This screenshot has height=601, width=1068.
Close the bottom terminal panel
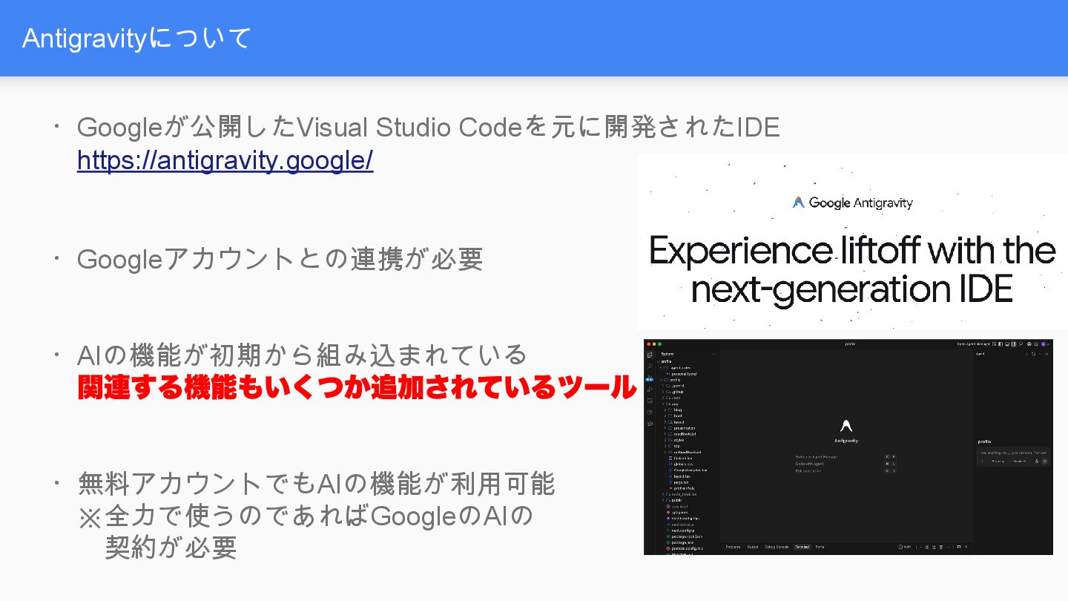[x=966, y=547]
